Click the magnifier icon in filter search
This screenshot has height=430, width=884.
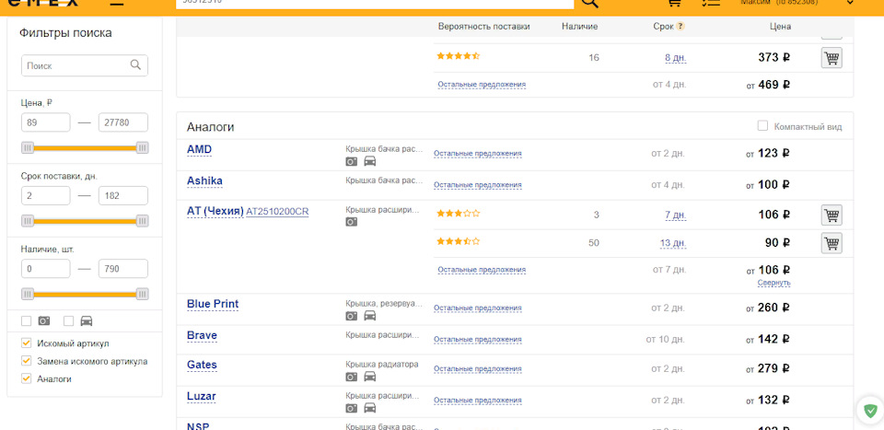click(x=135, y=64)
